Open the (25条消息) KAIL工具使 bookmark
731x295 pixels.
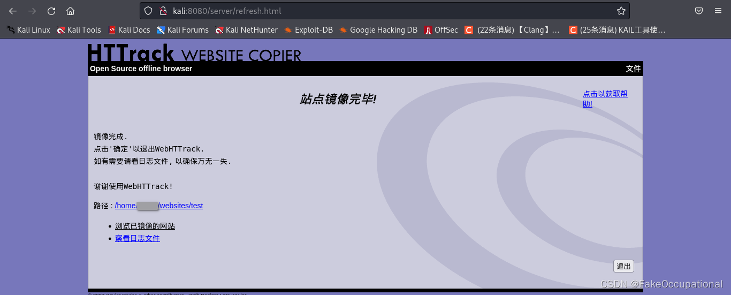(617, 30)
